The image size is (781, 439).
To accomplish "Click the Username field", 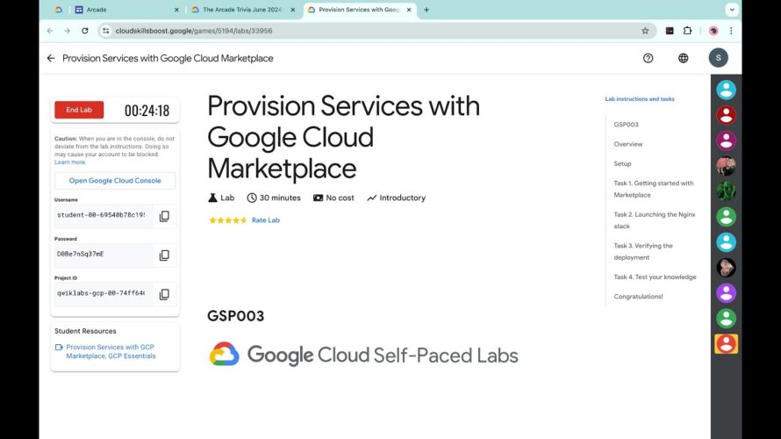I will tap(103, 215).
